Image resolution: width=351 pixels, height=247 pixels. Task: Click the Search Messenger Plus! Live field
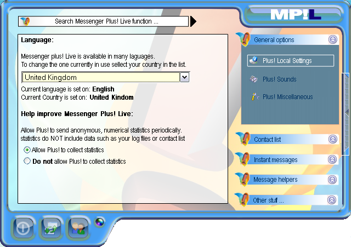click(106, 21)
